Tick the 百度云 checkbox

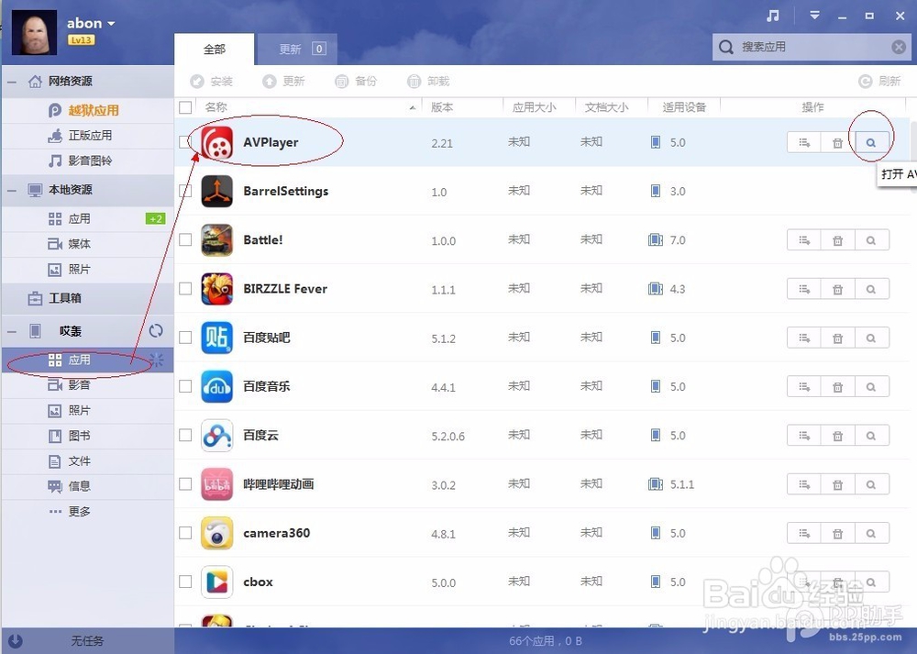click(185, 435)
